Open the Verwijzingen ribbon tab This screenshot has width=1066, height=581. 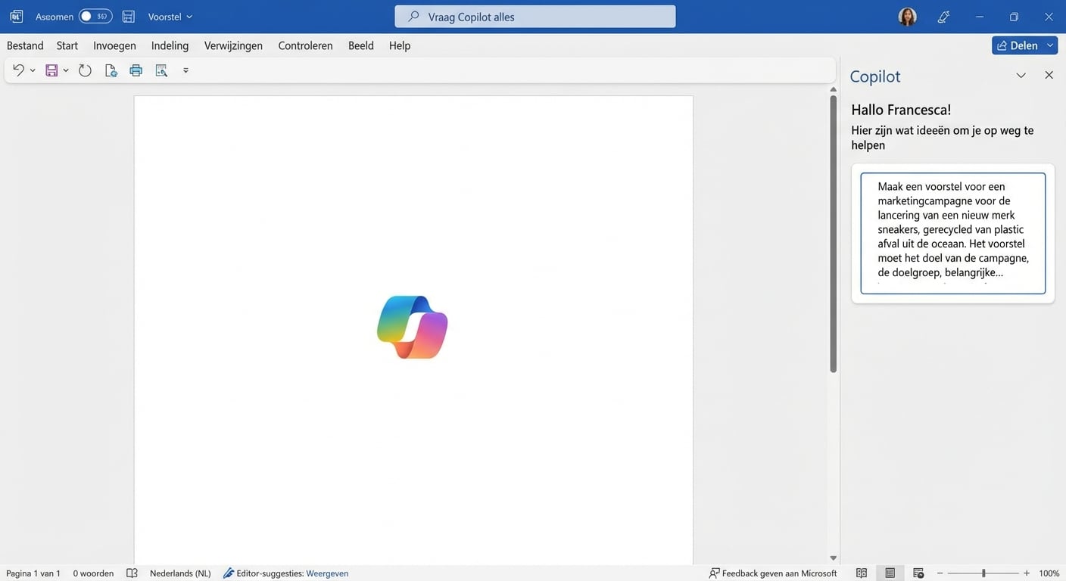pyautogui.click(x=233, y=45)
